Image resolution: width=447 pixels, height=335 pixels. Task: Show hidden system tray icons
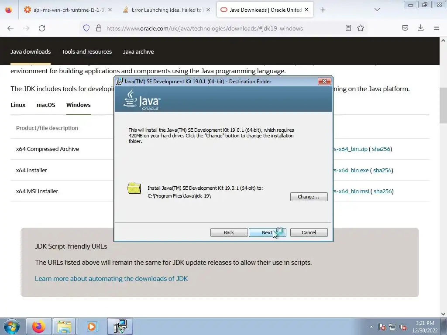click(371, 327)
